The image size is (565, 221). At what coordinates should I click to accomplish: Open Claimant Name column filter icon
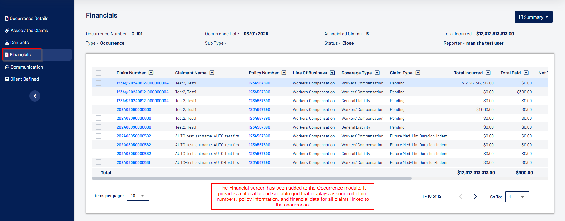pos(212,73)
